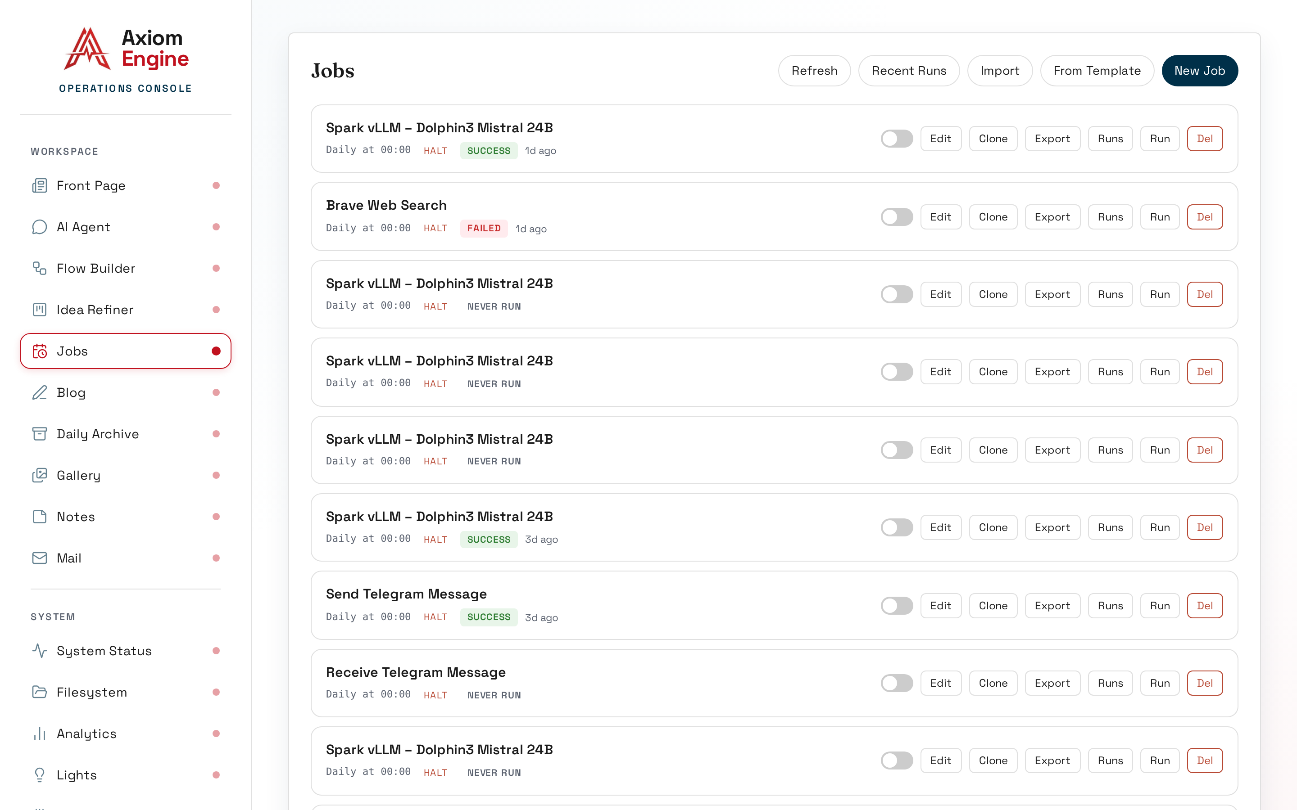Image resolution: width=1297 pixels, height=810 pixels.
Task: Click Run on the Send Telegram Message job
Action: (1160, 606)
